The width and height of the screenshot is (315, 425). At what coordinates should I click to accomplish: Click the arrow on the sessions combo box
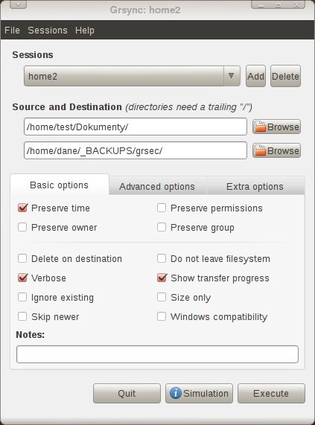[232, 76]
